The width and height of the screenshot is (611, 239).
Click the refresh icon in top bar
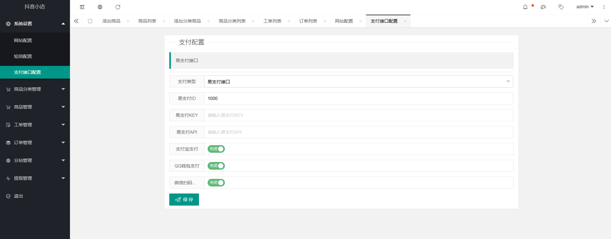coord(118,7)
